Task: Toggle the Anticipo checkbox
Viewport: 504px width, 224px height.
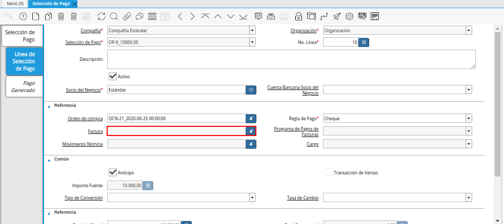Action: tap(113, 172)
